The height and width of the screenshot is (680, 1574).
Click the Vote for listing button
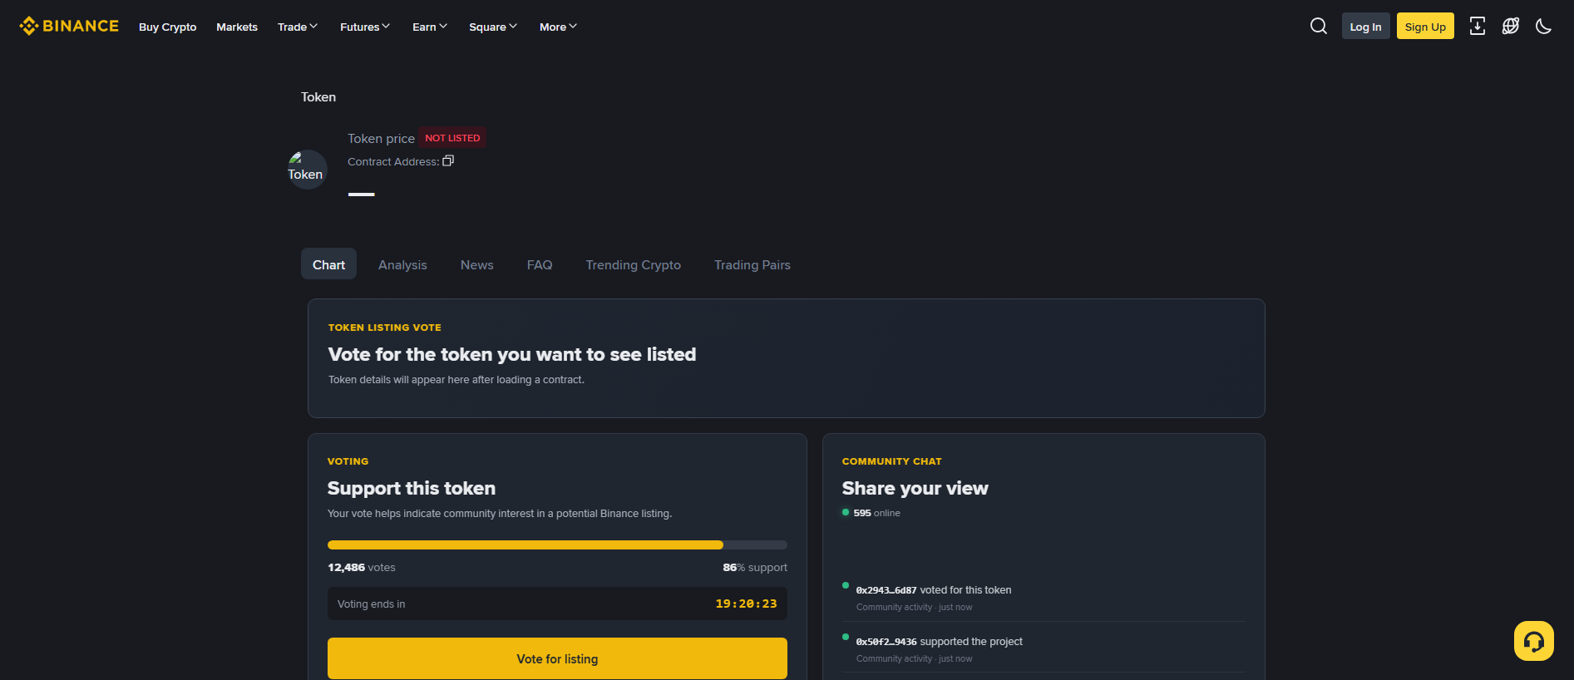tap(557, 658)
